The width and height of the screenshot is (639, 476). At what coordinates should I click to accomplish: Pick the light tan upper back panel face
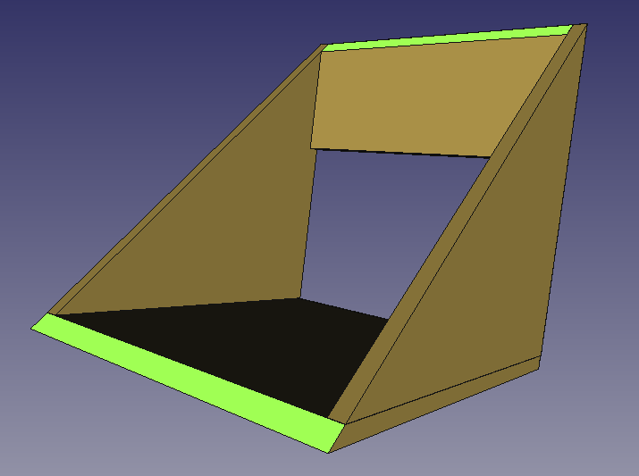click(420, 98)
